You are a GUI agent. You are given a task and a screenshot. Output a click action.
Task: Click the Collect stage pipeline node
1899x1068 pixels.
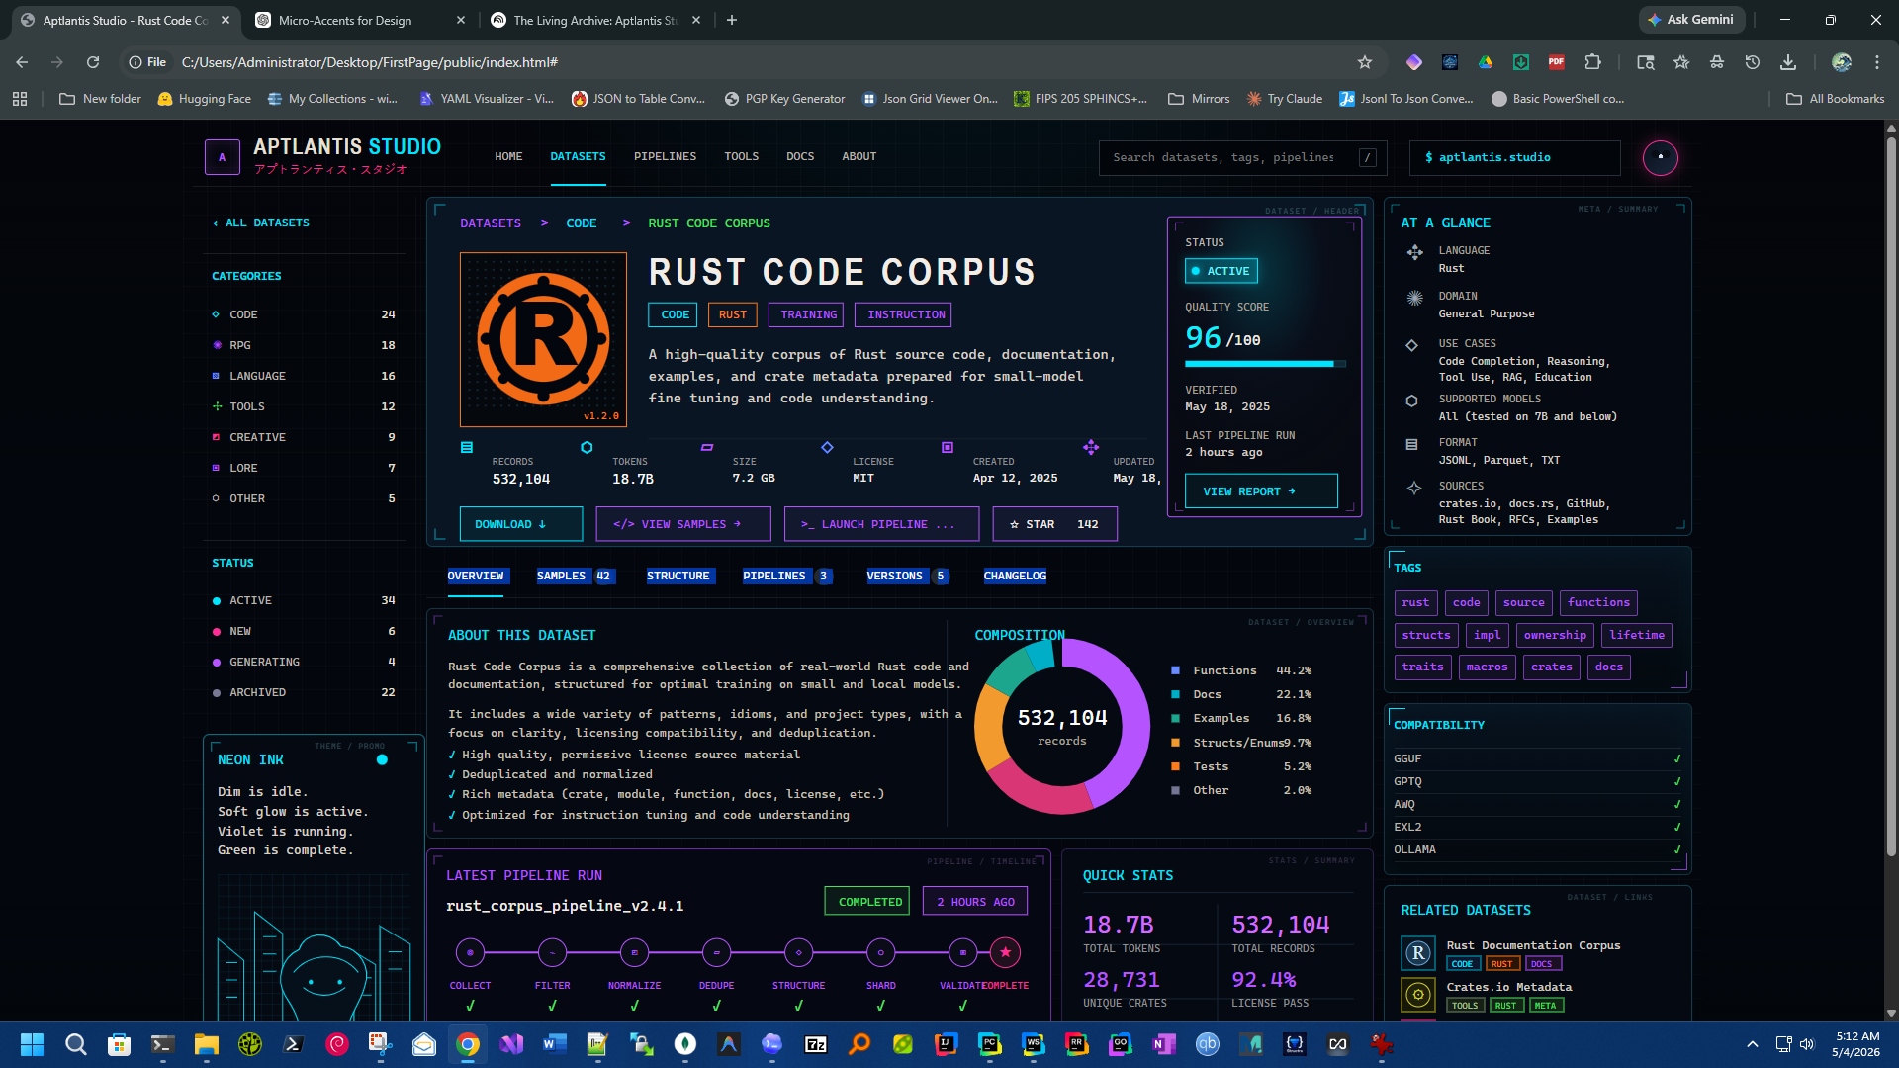(470, 952)
